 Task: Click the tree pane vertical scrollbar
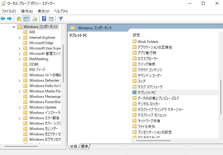tap(63, 63)
